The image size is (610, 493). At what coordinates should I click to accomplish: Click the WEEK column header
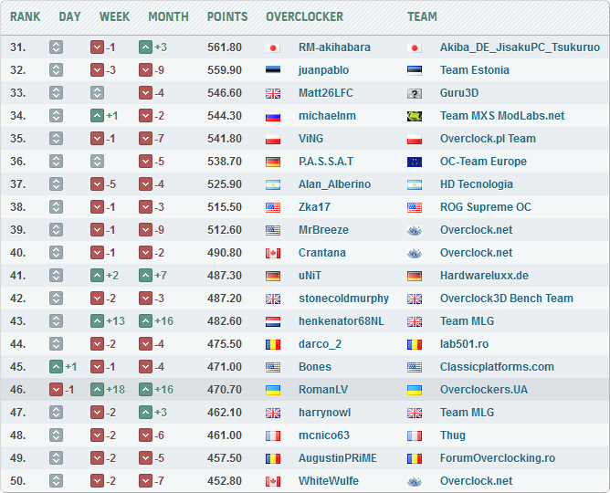(114, 16)
